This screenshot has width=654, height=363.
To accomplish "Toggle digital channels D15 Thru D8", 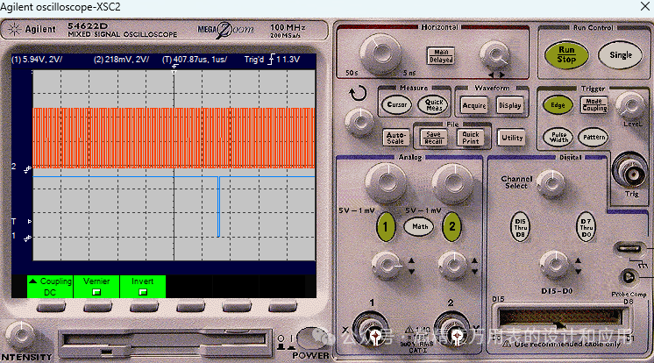I will coord(520,228).
